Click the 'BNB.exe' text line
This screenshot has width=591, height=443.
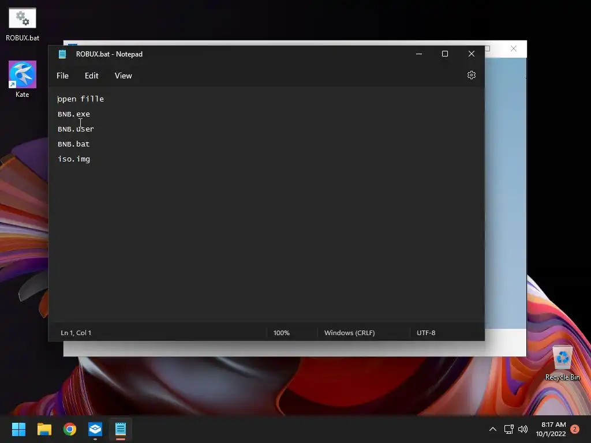coord(74,114)
